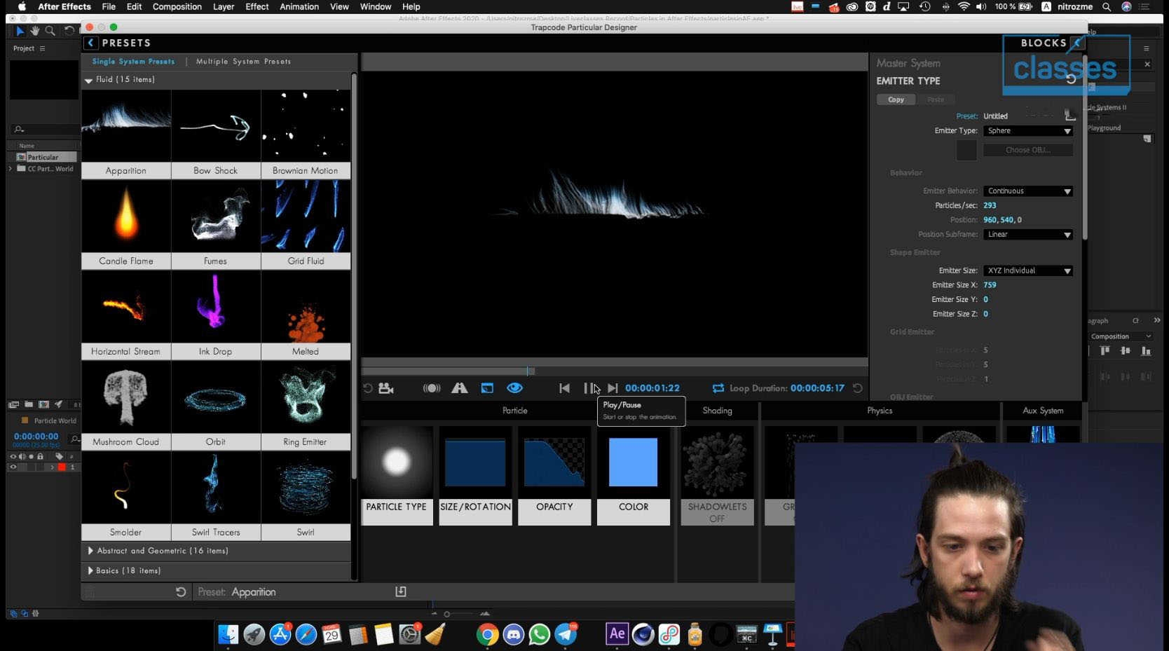Screen dimensions: 1169x651
Task: Open After Effects from the Dock
Action: coord(617,634)
